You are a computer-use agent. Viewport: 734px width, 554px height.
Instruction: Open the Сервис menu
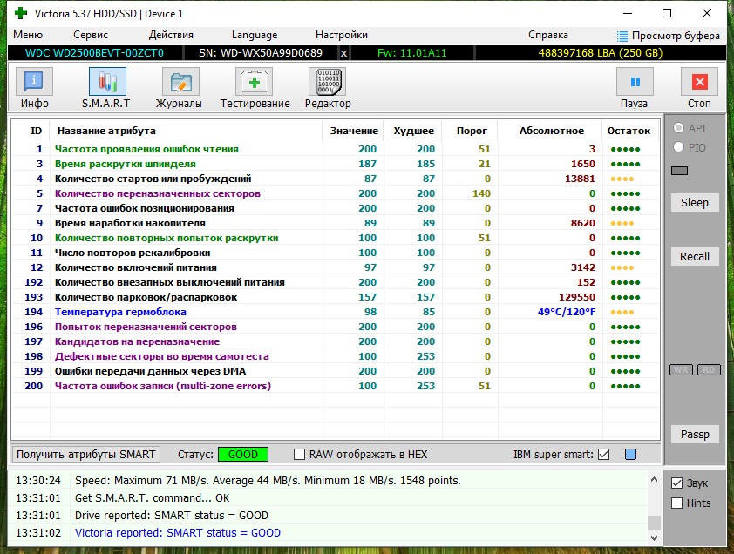coord(91,35)
